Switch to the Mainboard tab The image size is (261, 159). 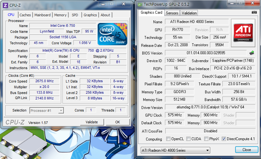42,15
